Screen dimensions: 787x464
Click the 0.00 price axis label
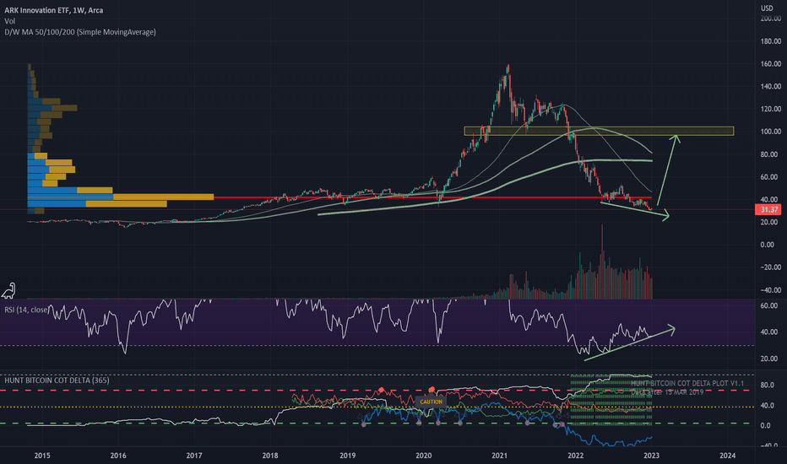tap(767, 245)
